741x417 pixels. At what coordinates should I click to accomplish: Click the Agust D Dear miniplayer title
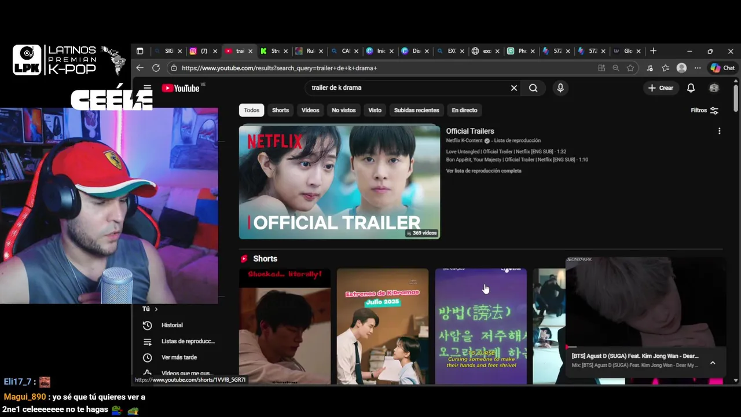635,356
